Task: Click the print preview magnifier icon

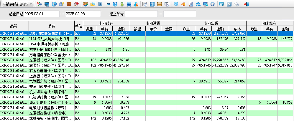Action: (190, 4)
